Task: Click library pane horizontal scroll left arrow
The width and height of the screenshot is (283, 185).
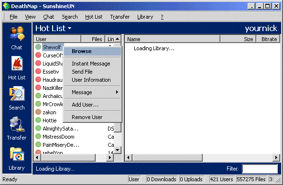Action: point(128,157)
